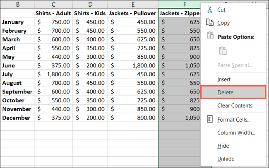The height and width of the screenshot is (168, 269).
Task: Click the June Jackets - Pullover 1,800.00 cell
Action: coord(132,65)
